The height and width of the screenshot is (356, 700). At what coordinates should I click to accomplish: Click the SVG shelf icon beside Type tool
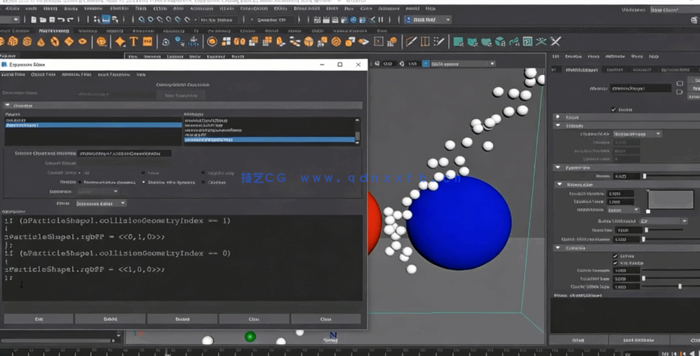click(147, 42)
